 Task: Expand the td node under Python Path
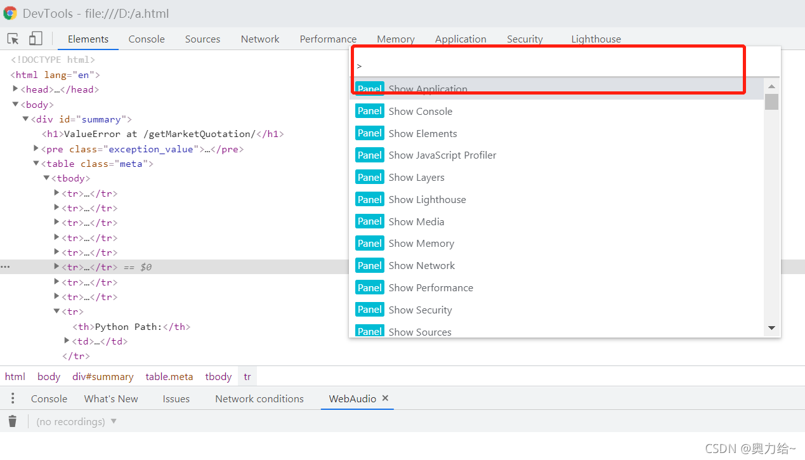point(67,341)
